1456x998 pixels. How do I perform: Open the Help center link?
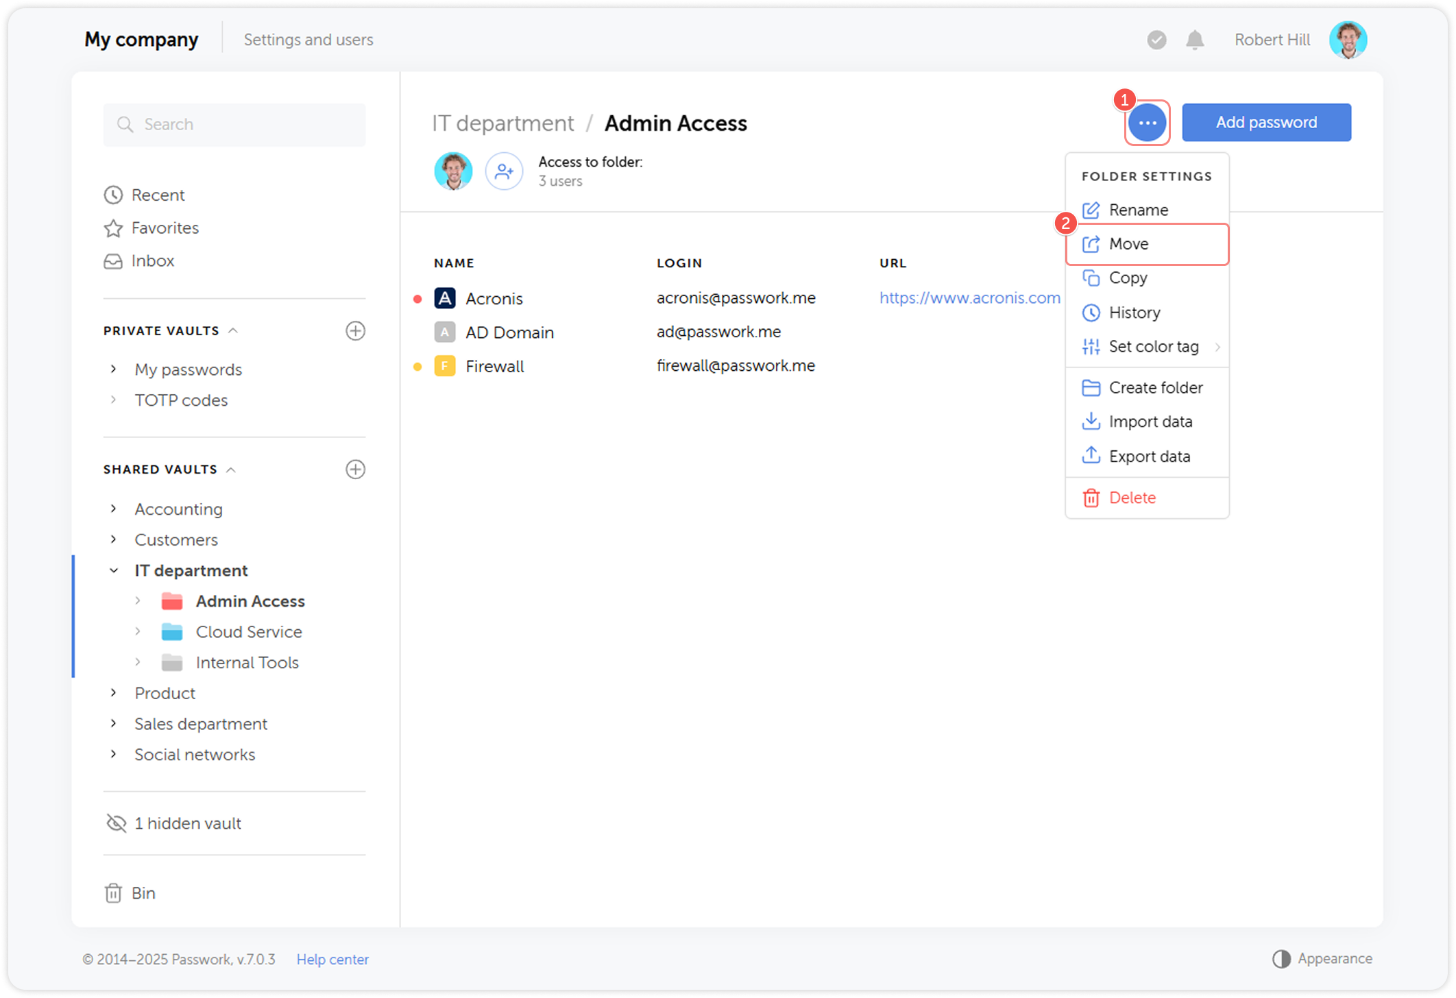coord(332,959)
